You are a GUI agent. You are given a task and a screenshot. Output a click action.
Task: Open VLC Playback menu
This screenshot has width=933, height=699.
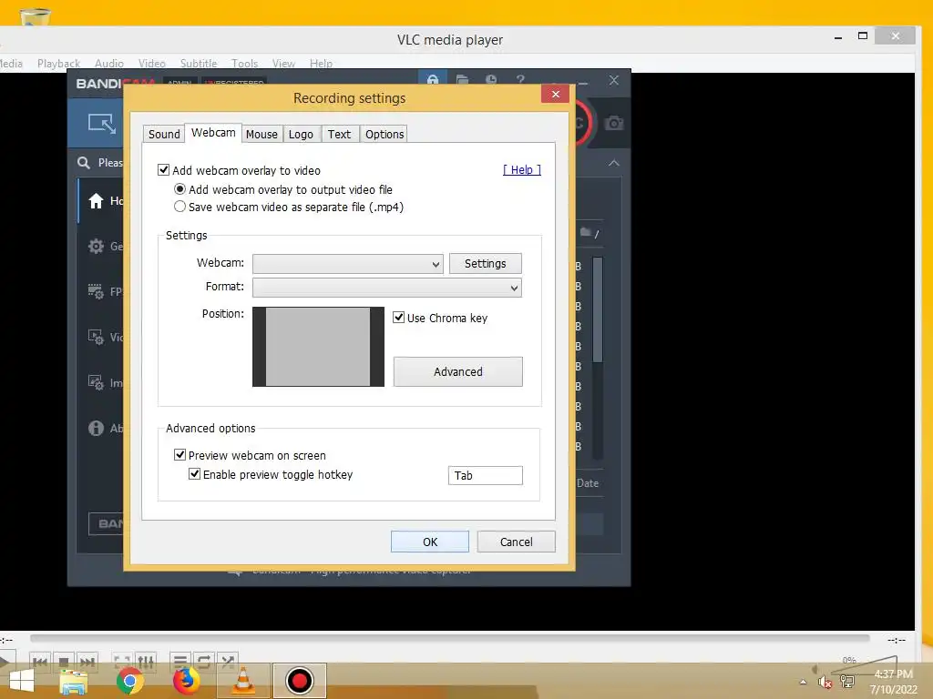click(x=58, y=63)
